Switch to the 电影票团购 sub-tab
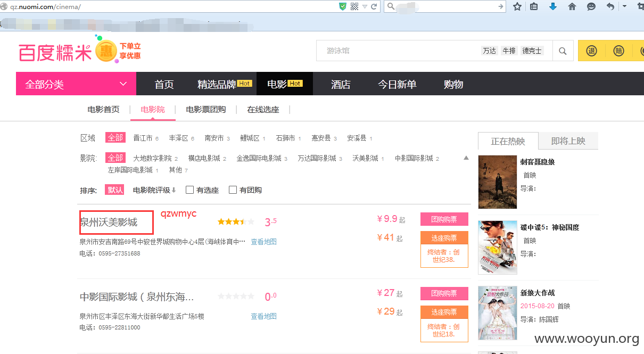Screen dimensions: 644x354 206,110
